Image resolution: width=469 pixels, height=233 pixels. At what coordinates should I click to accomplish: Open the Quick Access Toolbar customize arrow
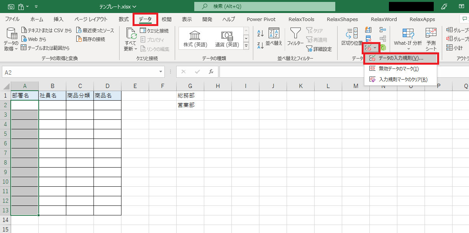click(x=36, y=7)
